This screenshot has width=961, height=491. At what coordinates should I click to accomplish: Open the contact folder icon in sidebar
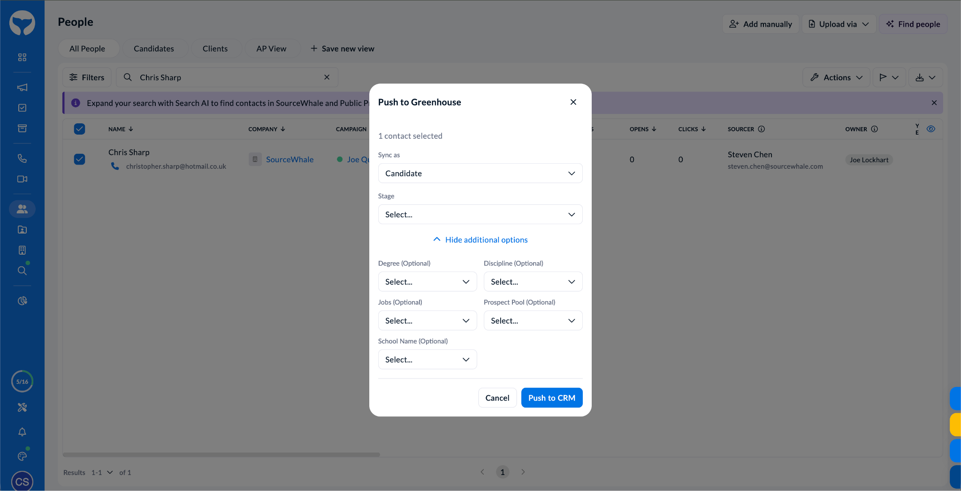22,230
